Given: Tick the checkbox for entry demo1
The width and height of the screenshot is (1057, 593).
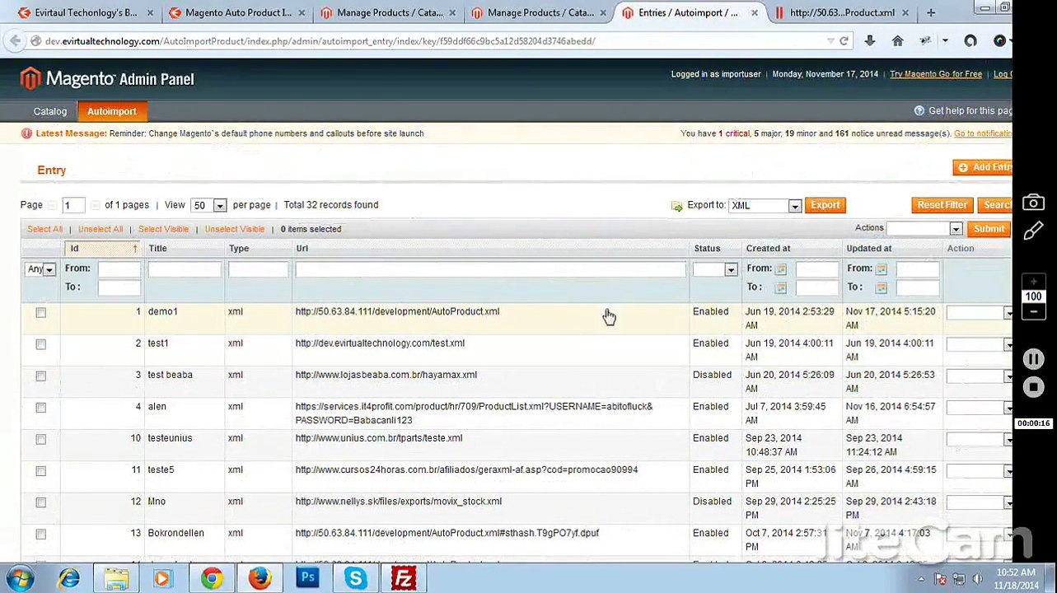Looking at the screenshot, I should [x=40, y=312].
